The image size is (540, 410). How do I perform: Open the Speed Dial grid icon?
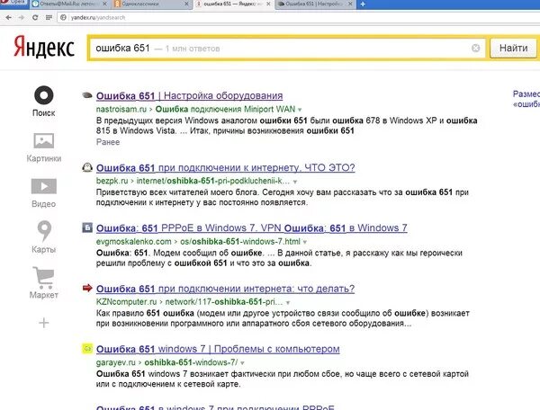point(49,17)
